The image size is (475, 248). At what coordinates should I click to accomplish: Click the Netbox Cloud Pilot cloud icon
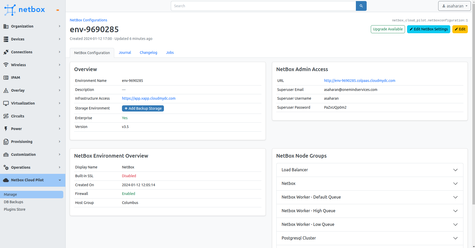[x=6, y=180]
